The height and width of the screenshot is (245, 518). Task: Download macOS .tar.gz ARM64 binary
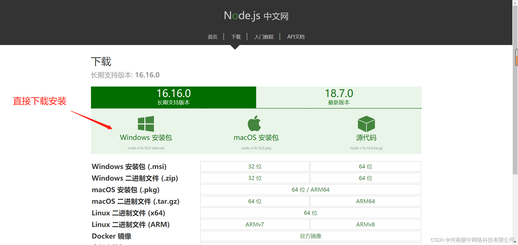(x=365, y=201)
